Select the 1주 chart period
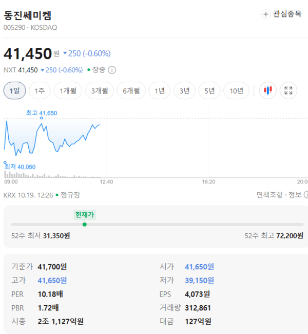 click(40, 90)
